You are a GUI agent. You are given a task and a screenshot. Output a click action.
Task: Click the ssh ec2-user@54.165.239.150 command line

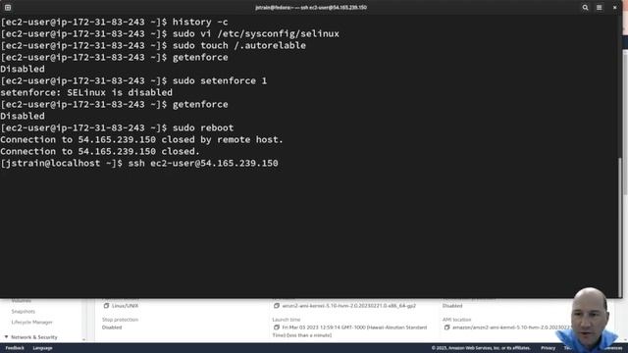pos(139,163)
